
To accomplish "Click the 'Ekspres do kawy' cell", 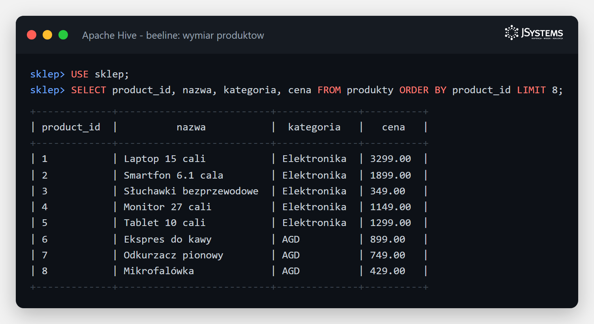I will point(168,239).
